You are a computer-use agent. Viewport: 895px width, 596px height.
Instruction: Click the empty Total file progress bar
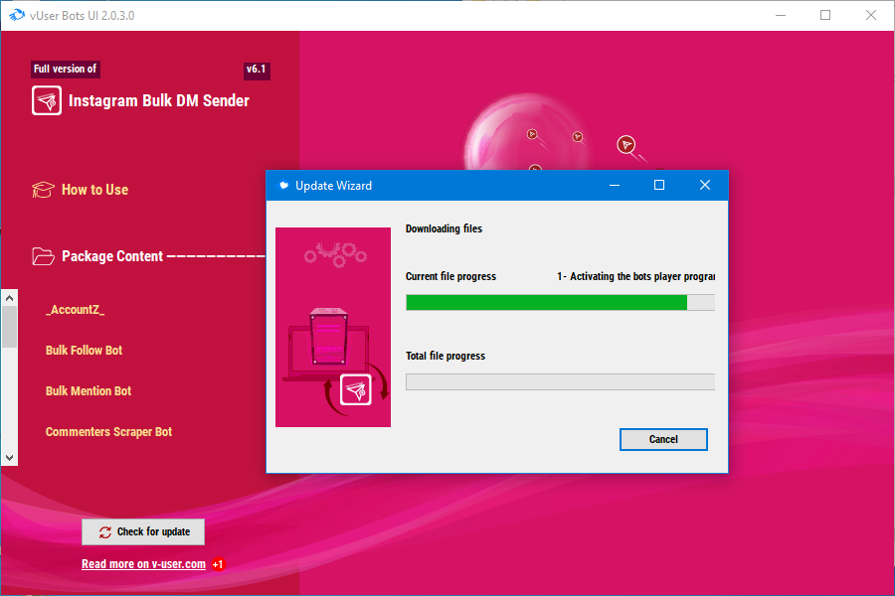click(x=560, y=381)
